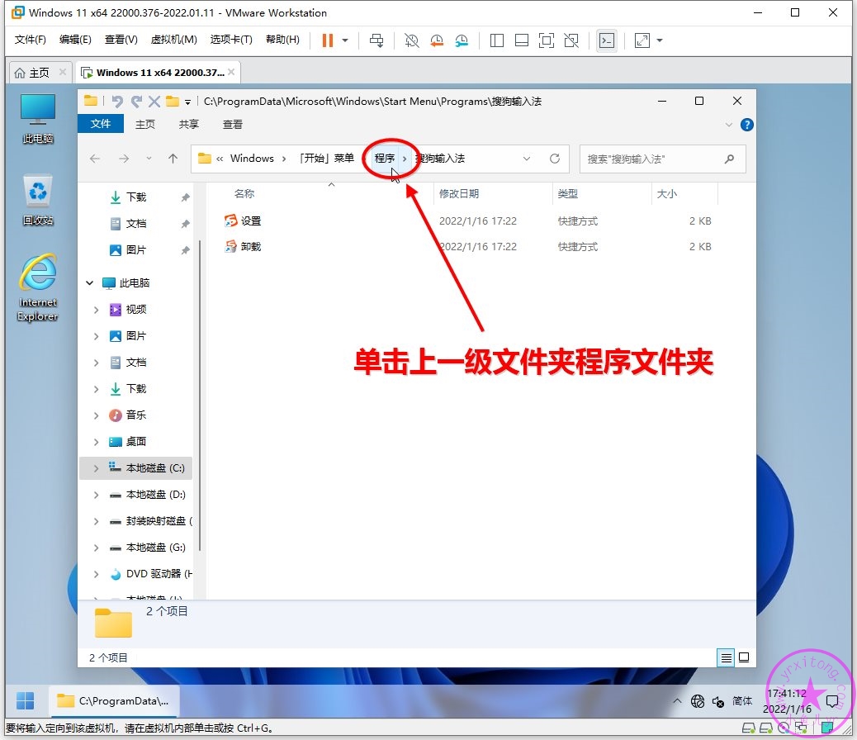Open the Explorer 文件 ribbon tab
This screenshot has height=740, width=857.
tap(101, 124)
